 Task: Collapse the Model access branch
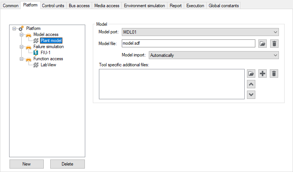(x=21, y=34)
